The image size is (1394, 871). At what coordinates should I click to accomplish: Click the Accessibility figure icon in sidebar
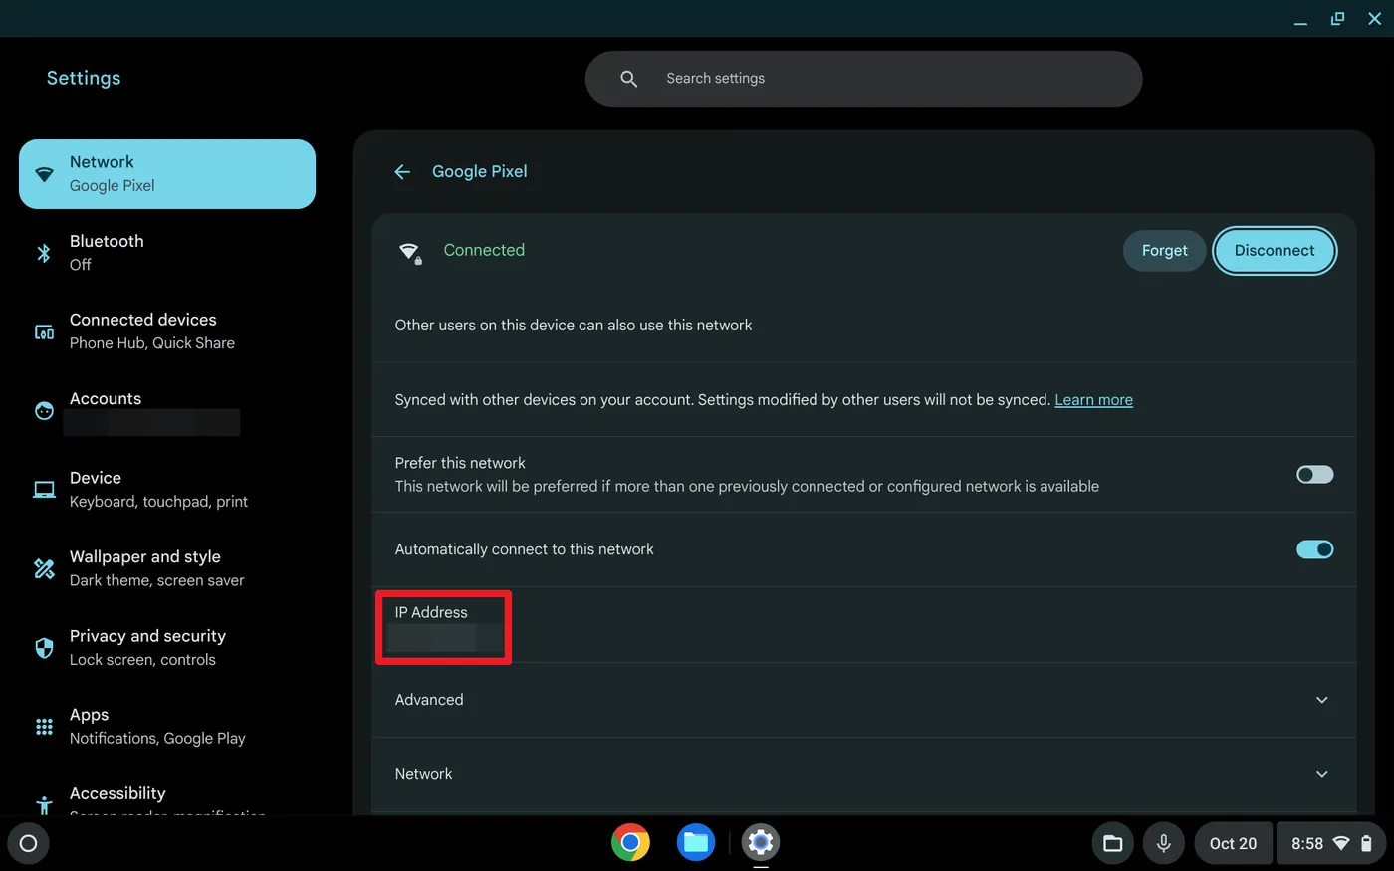tap(44, 804)
